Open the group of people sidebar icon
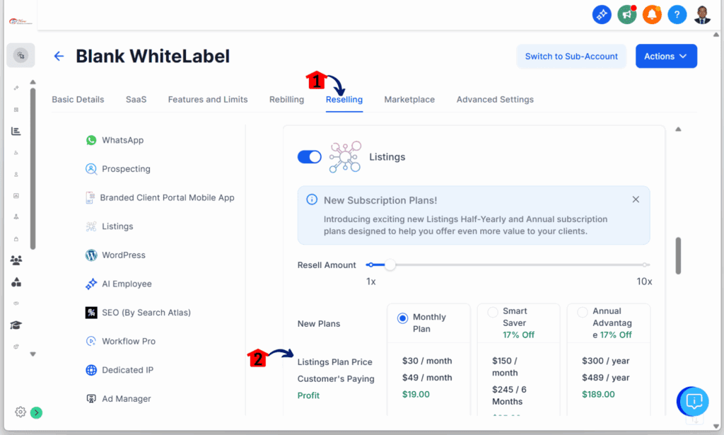The width and height of the screenshot is (724, 435). pyautogui.click(x=16, y=260)
